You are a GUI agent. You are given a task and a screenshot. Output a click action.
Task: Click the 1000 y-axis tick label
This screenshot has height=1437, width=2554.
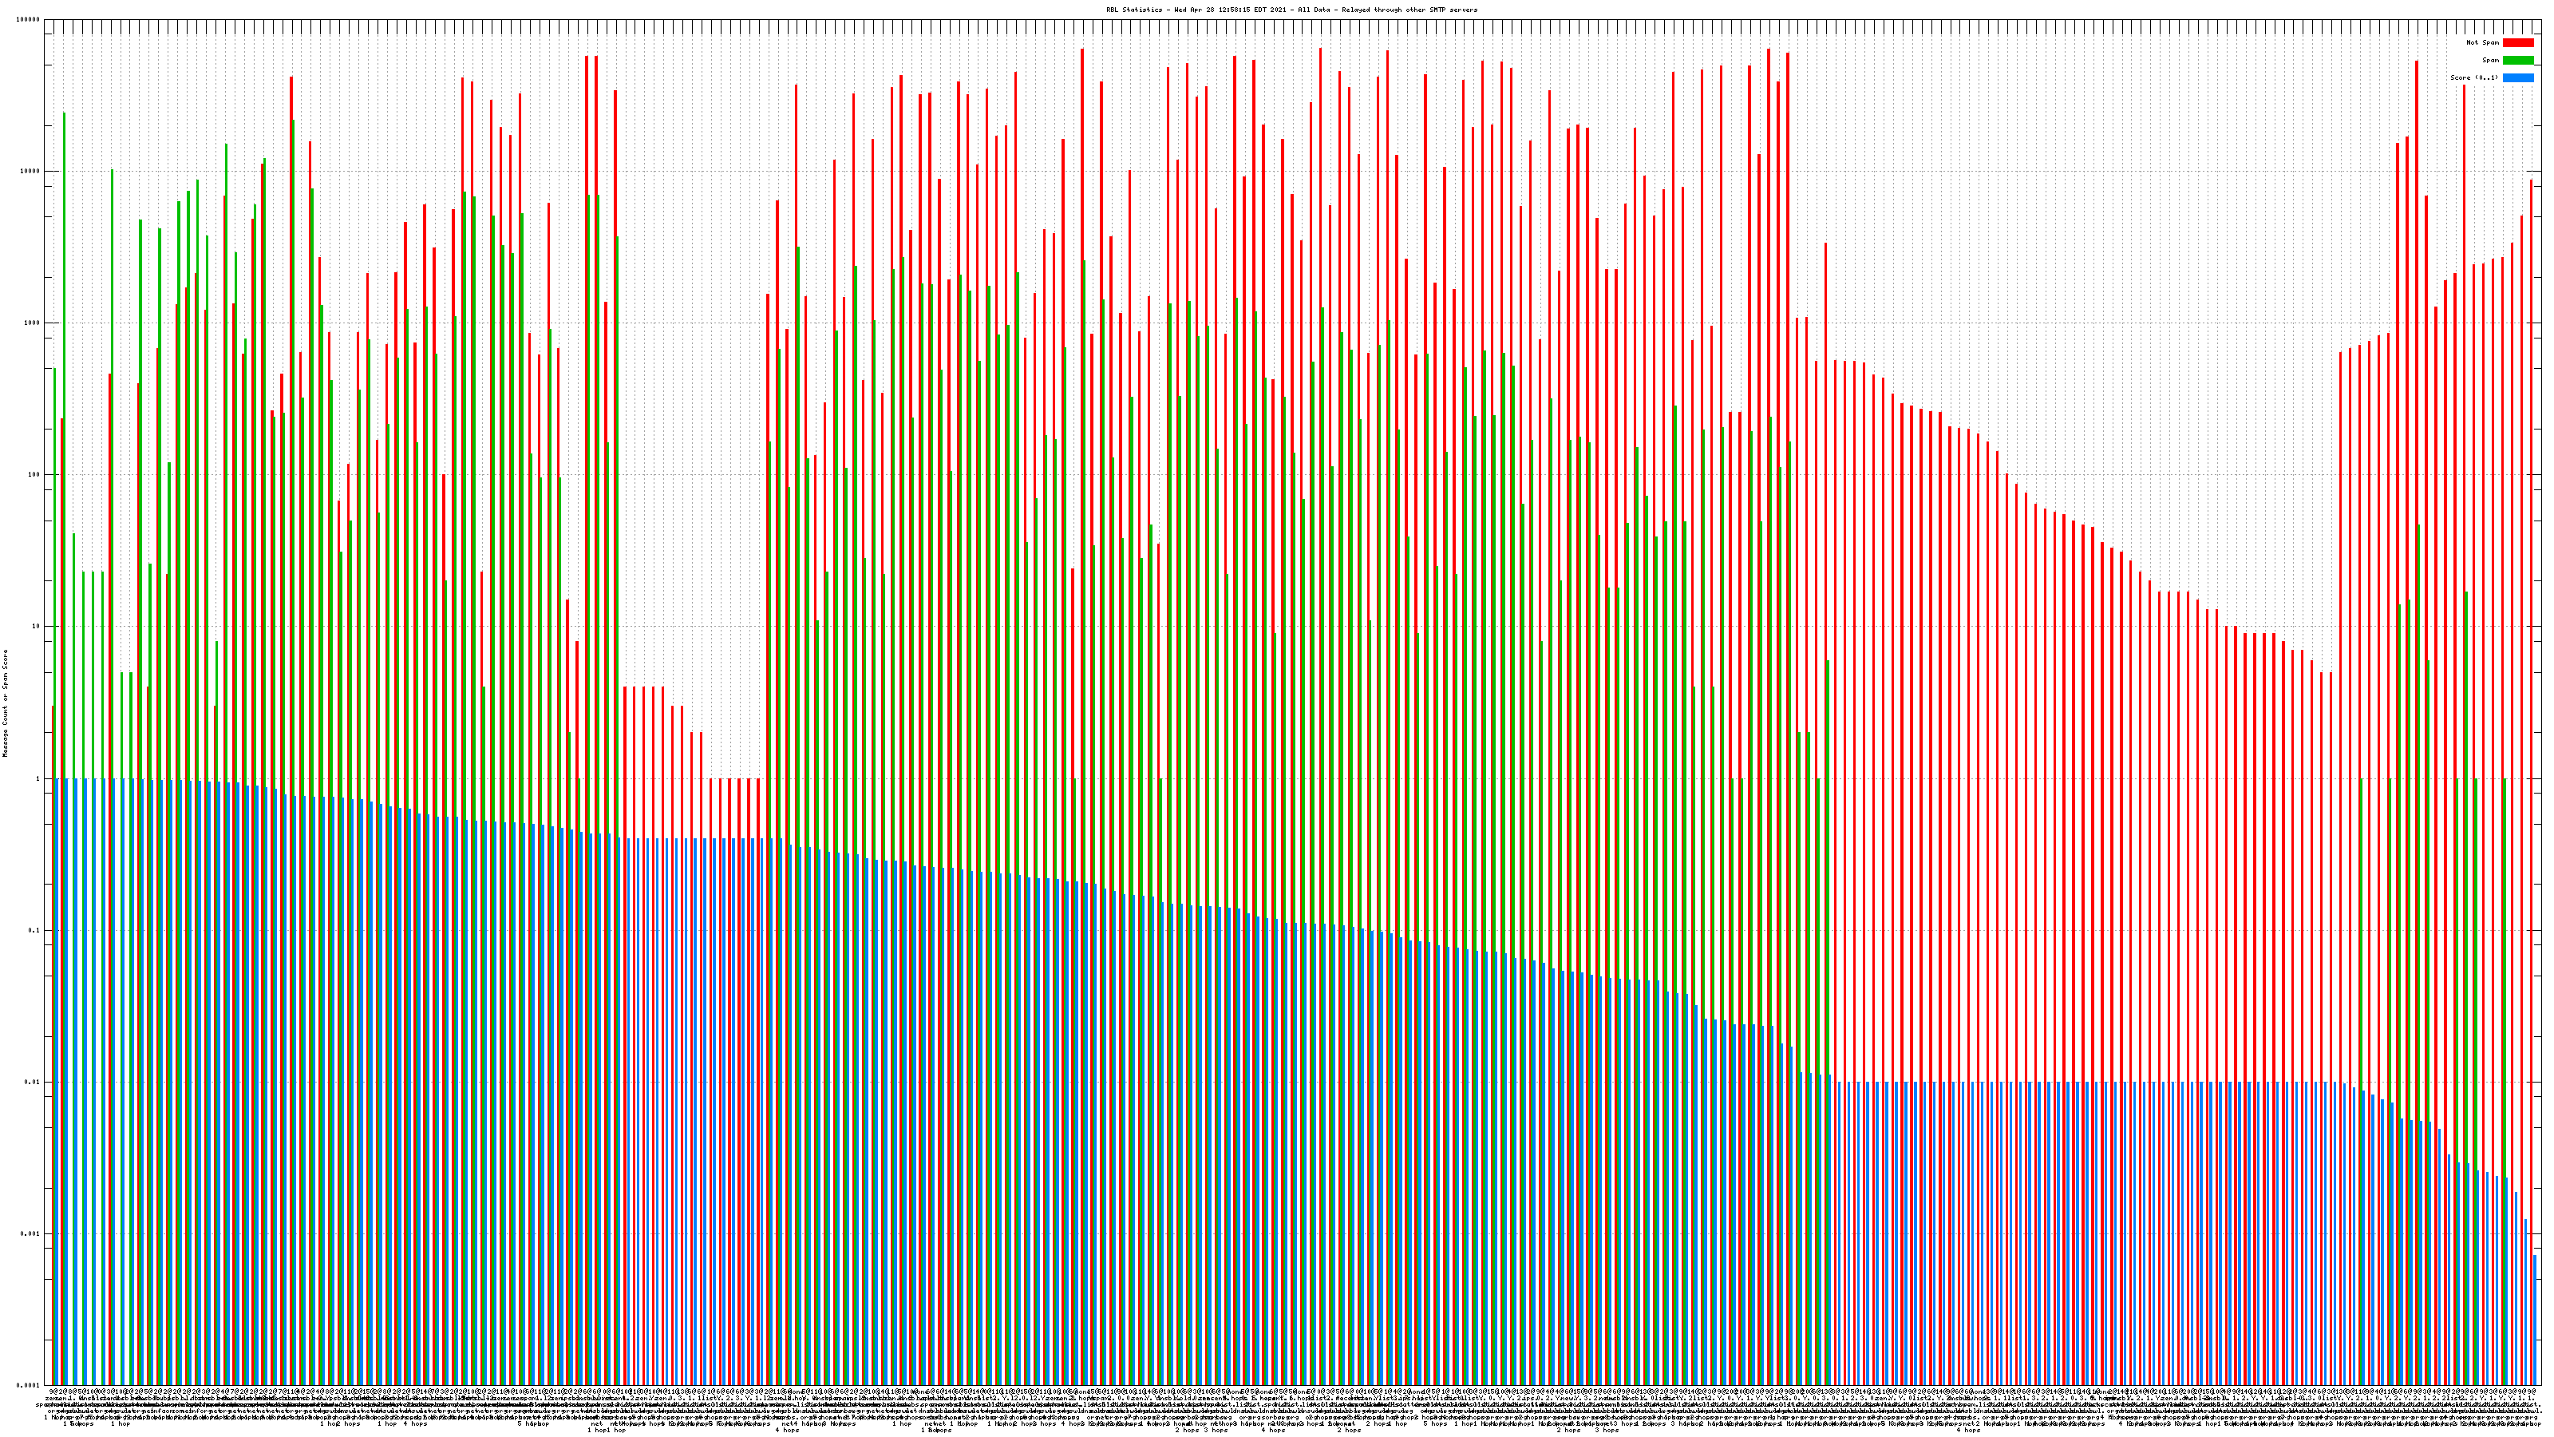32,323
